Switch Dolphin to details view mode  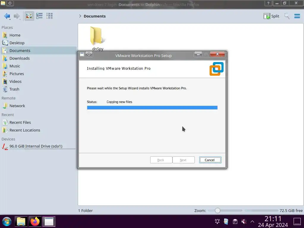50,16
